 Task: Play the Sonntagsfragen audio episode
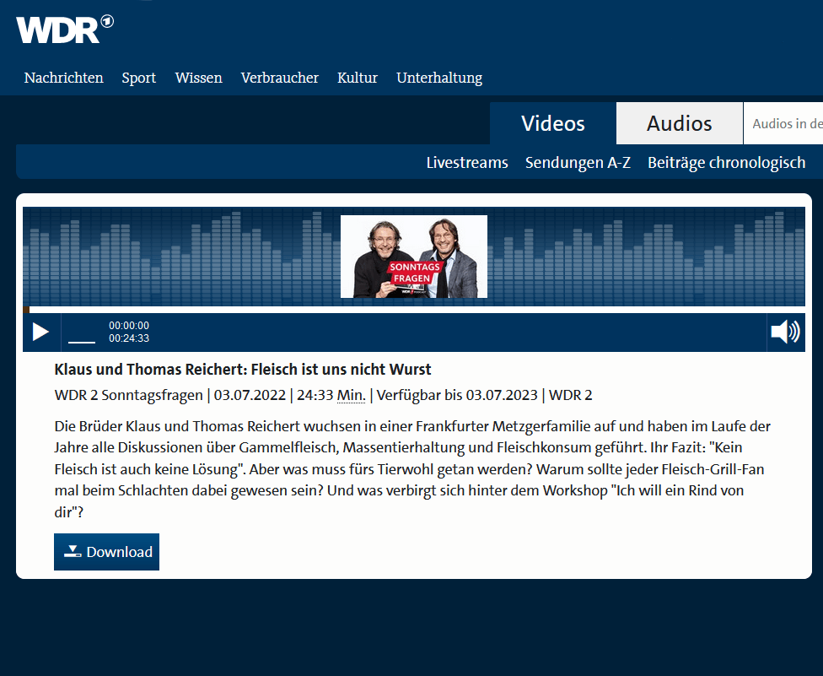[40, 332]
